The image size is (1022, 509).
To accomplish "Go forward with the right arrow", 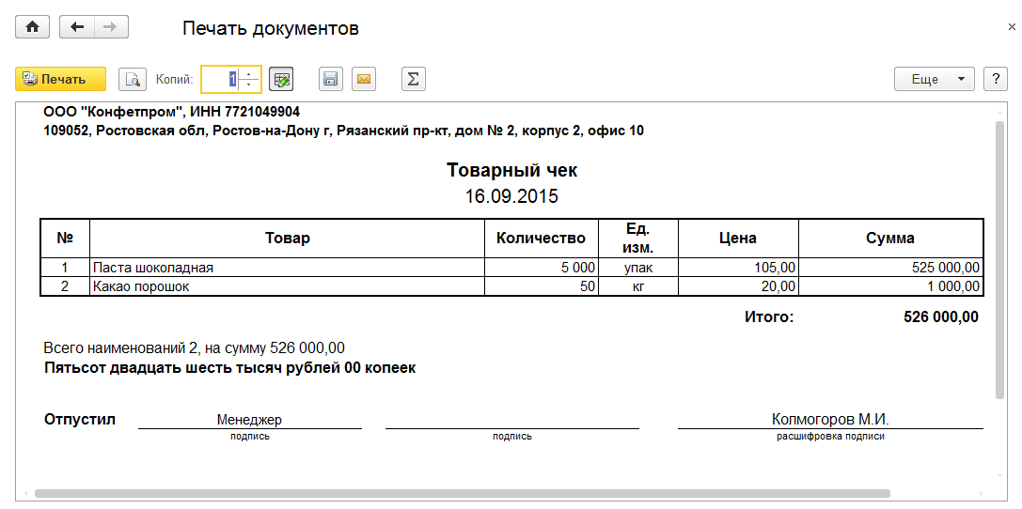I will click(110, 27).
